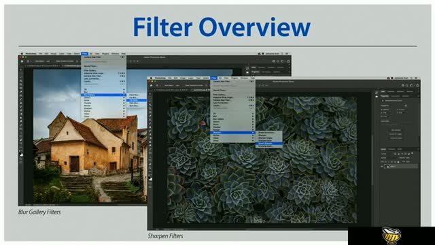Screen dimensions: 435x245
Task: Choose Tilt-Shift in the Blur Gallery submenu
Action: tap(137, 100)
